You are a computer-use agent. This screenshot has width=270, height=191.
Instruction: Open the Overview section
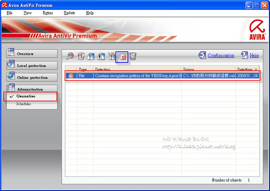32,54
